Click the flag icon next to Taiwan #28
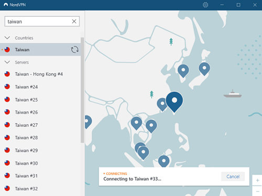Screen dimensions: 262x196 7,137
